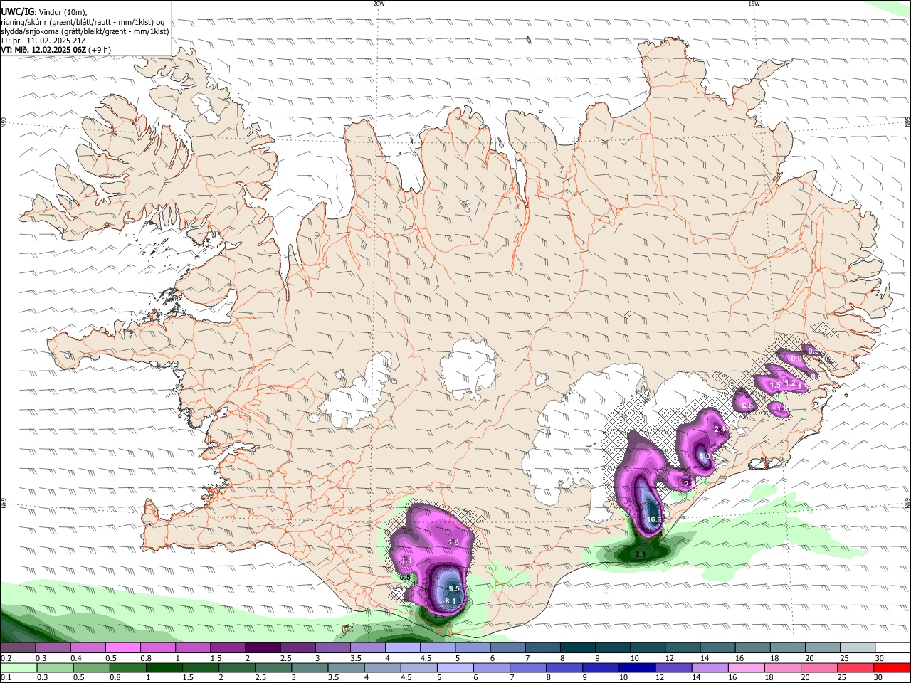Click the bright magenta swatch at 0.5 in top scale
Screen dimensions: 911x683
pos(122,648)
